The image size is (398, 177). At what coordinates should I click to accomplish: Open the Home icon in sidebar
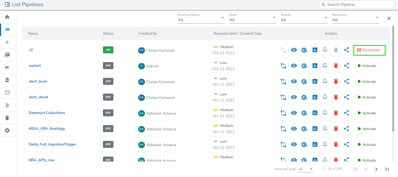(7, 17)
